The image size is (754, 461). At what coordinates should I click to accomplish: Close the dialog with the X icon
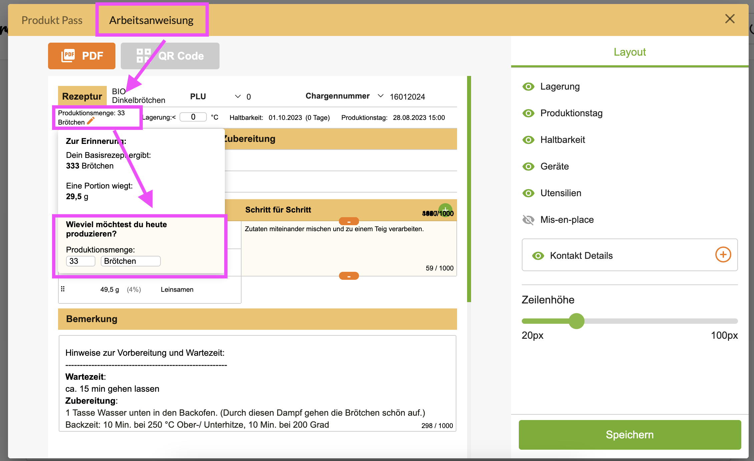pos(730,19)
